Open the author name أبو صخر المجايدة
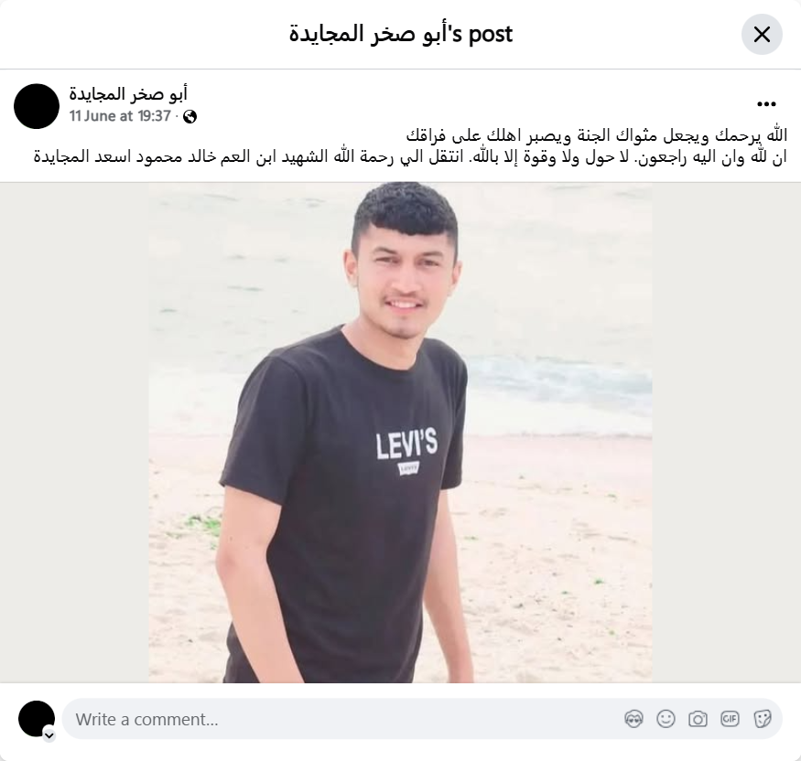 [x=128, y=94]
